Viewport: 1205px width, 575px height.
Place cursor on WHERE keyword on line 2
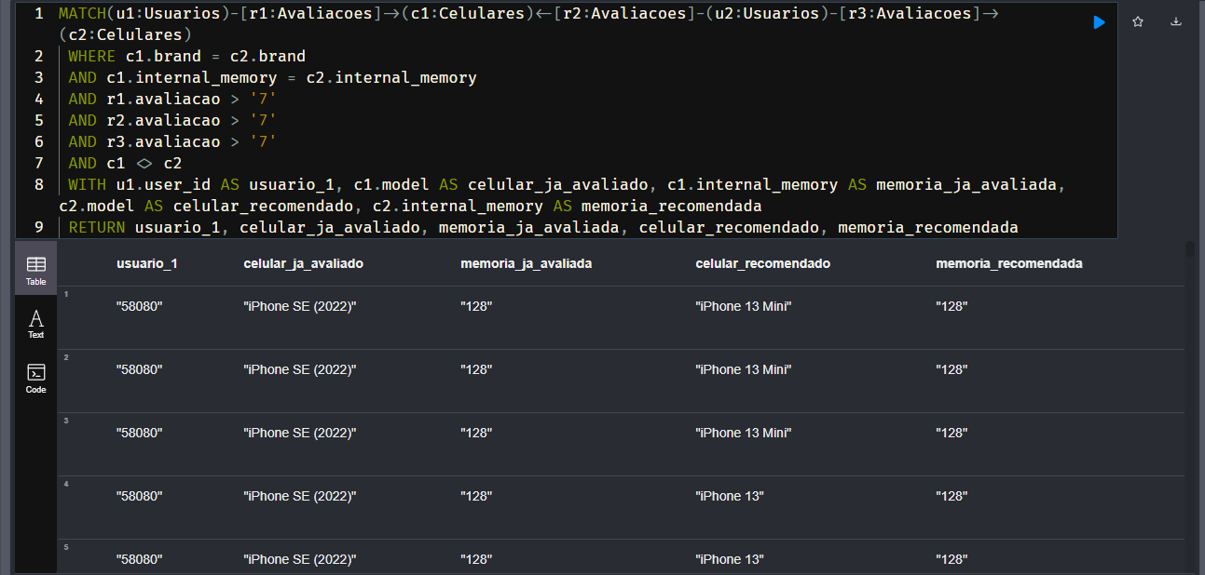point(91,57)
